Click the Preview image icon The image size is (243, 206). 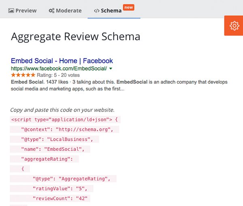pyautogui.click(x=11, y=11)
